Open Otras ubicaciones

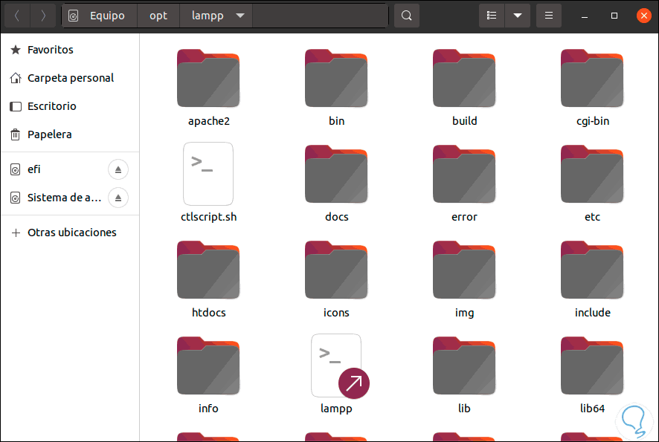70,233
